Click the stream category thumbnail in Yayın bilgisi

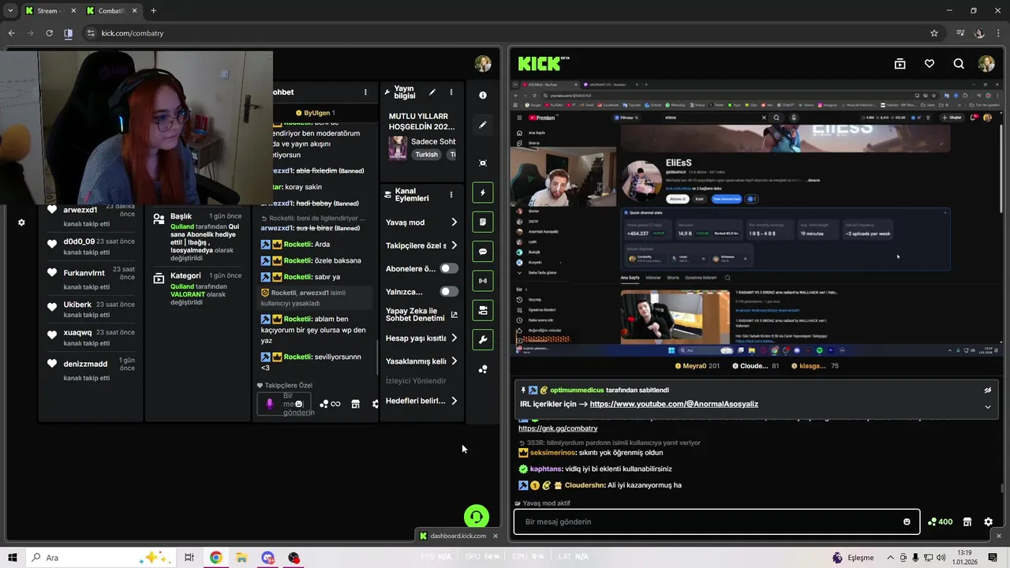(398, 148)
